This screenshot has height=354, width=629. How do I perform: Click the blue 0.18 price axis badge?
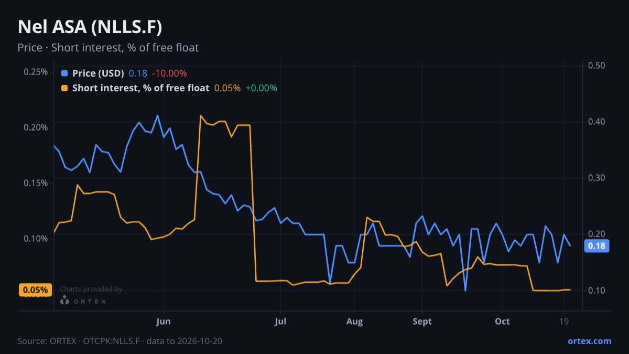pos(597,246)
